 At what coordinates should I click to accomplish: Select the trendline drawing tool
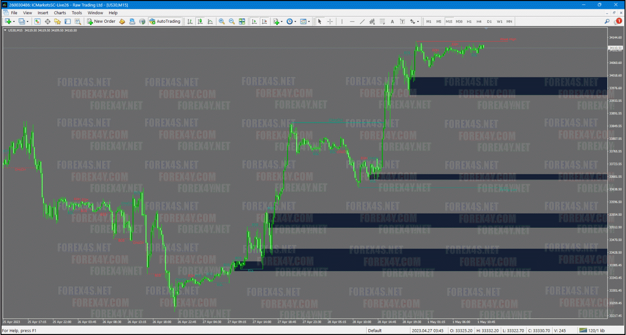[362, 21]
